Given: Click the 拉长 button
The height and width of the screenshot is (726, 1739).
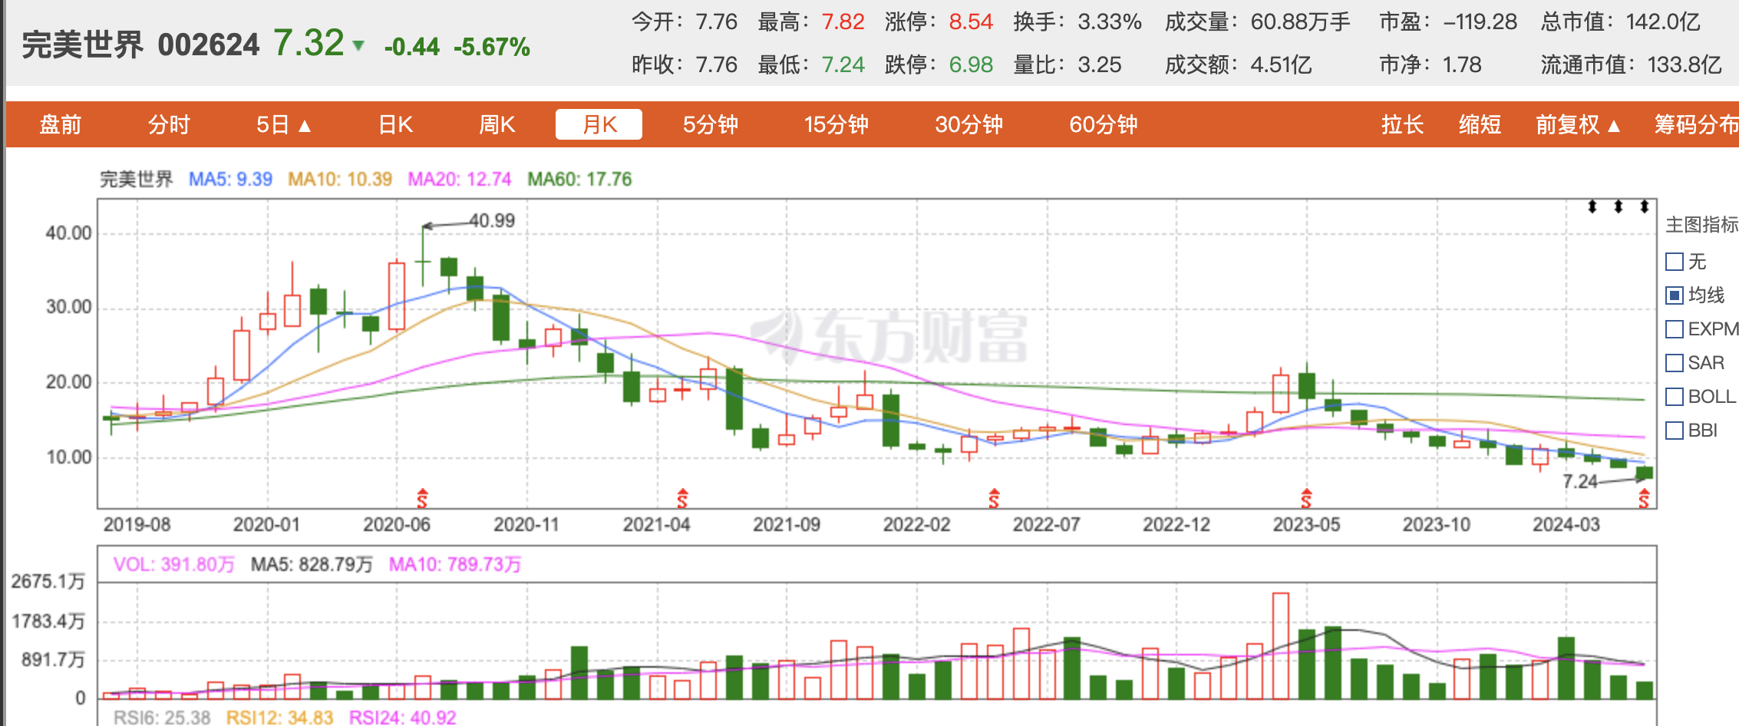Looking at the screenshot, I should pos(1403,124).
